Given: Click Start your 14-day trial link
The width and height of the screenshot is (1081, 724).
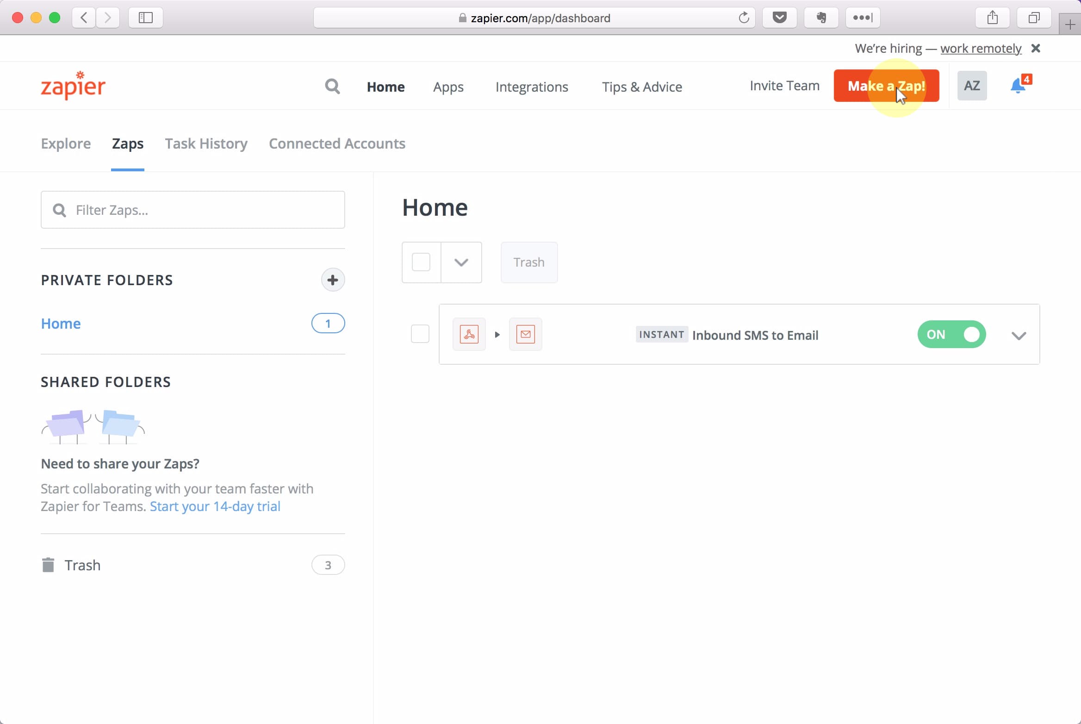Looking at the screenshot, I should pos(215,506).
